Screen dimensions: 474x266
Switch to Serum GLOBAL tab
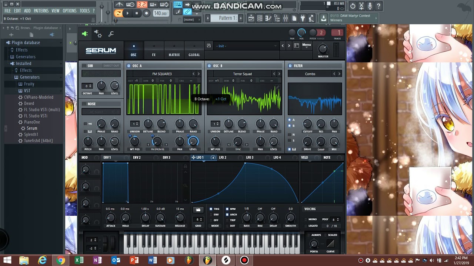[x=194, y=51]
